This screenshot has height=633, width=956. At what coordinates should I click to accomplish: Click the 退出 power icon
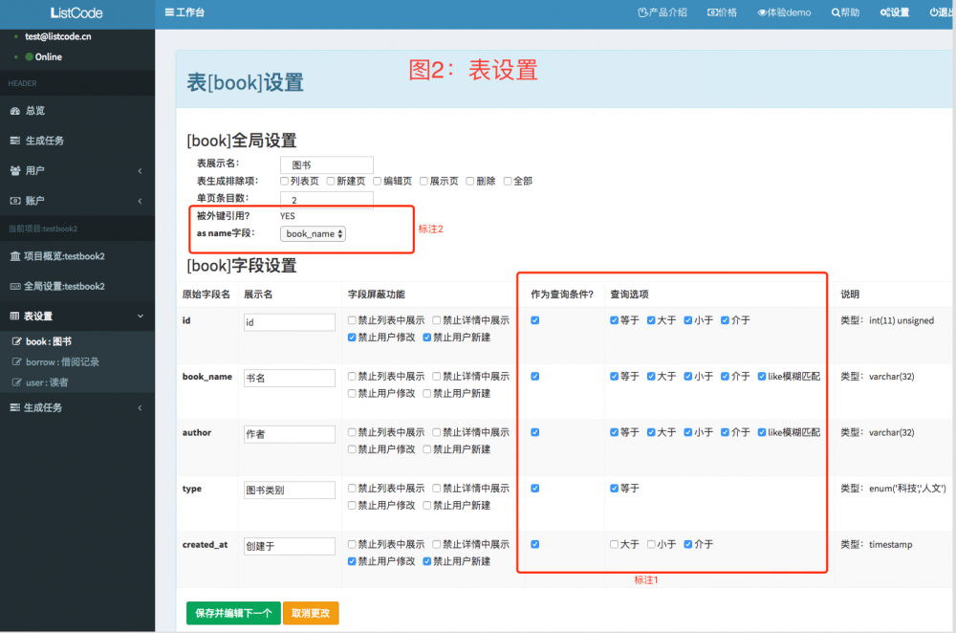point(939,12)
